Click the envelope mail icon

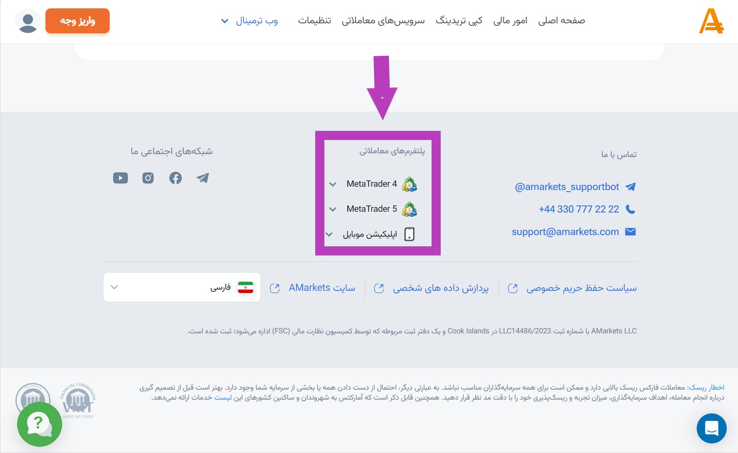click(630, 232)
